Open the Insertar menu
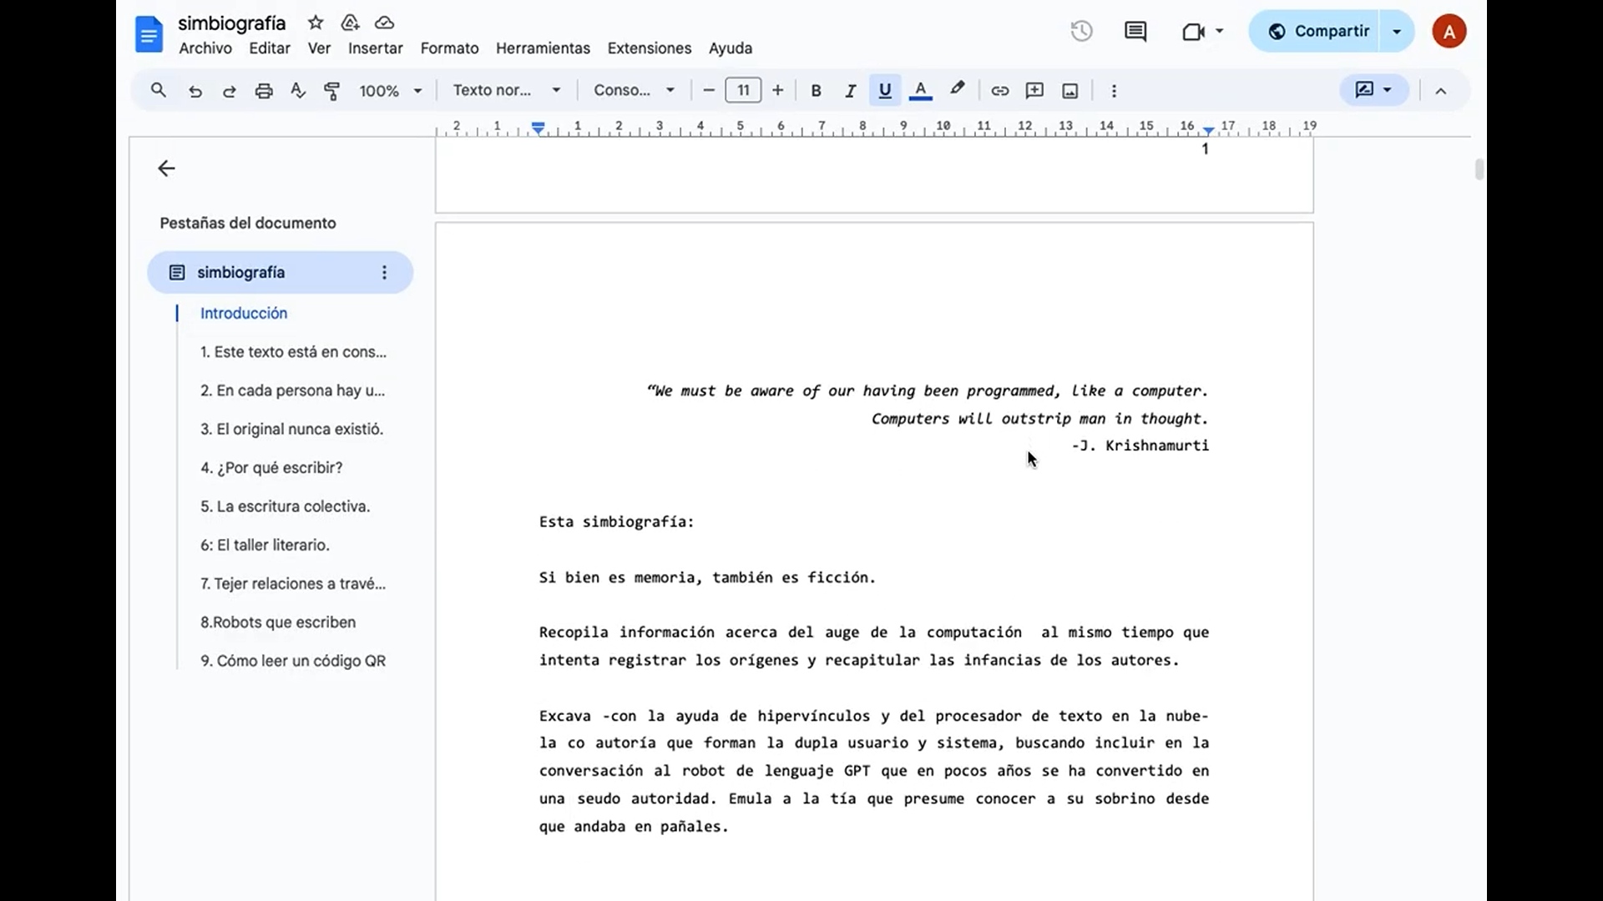 (375, 48)
